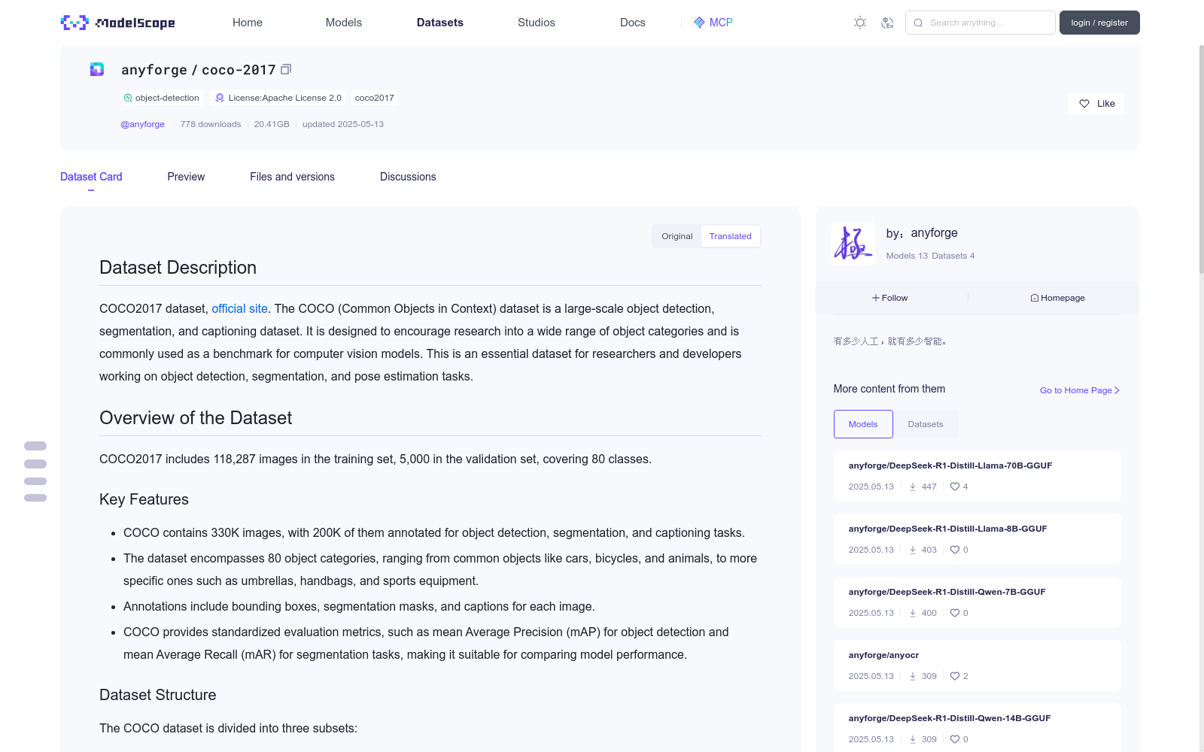Click the @anyforge author link
The image size is (1204, 752).
pyautogui.click(x=142, y=124)
